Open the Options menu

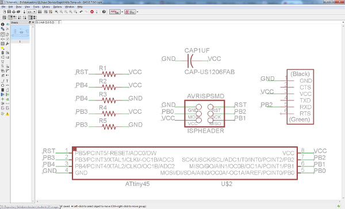57,7
